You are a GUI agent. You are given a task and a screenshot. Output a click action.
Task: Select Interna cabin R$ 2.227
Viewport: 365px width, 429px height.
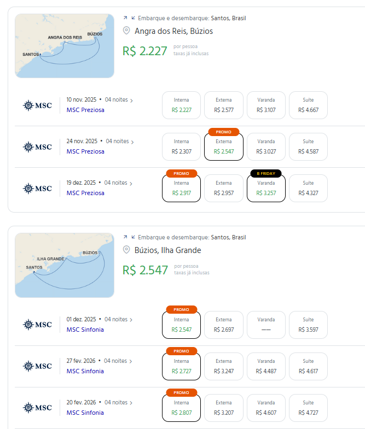(182, 105)
